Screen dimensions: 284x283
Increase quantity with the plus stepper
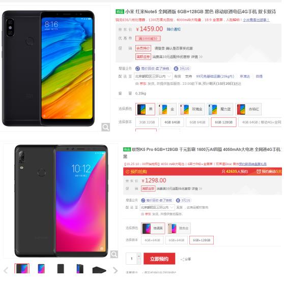click(x=139, y=256)
